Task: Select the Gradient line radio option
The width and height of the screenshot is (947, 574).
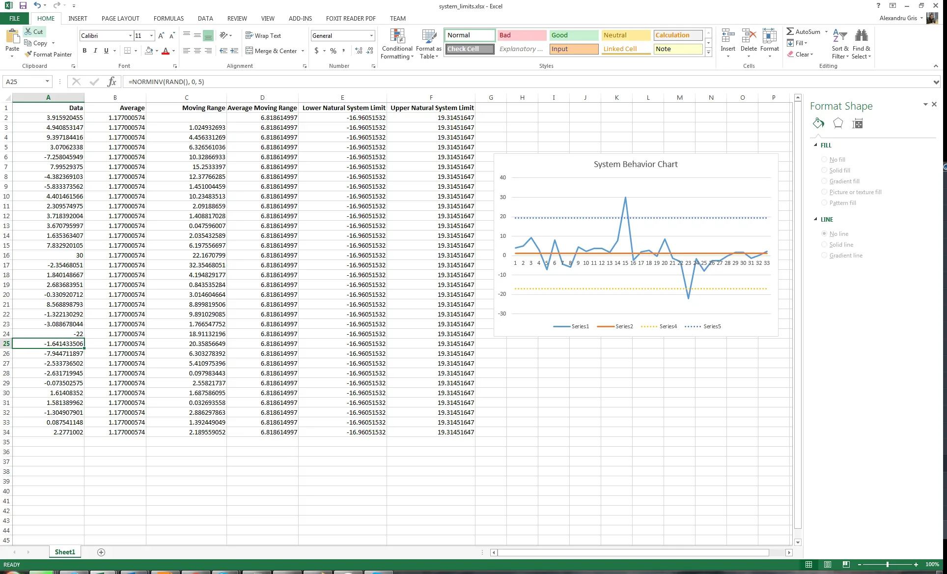Action: point(825,255)
